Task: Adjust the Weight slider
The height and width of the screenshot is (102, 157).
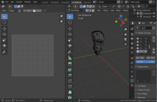Action: [145, 62]
